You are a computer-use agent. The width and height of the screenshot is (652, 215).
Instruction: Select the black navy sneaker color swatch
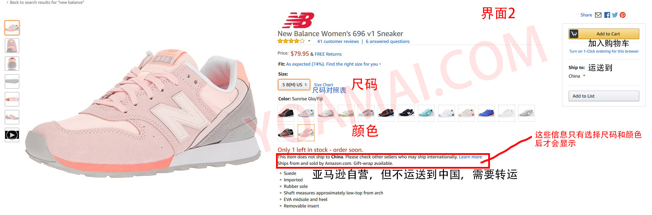point(406,113)
